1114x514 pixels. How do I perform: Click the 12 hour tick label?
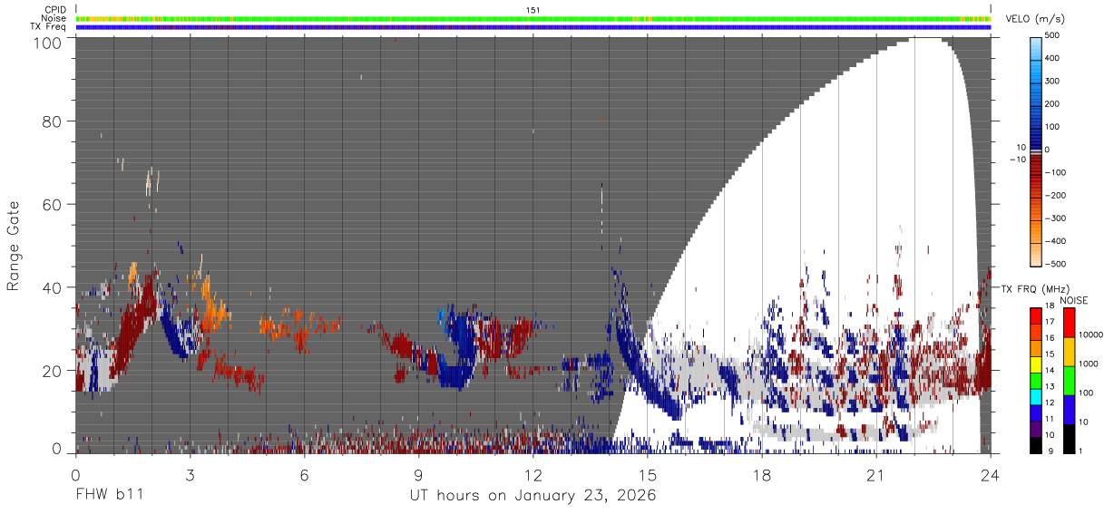pos(533,474)
